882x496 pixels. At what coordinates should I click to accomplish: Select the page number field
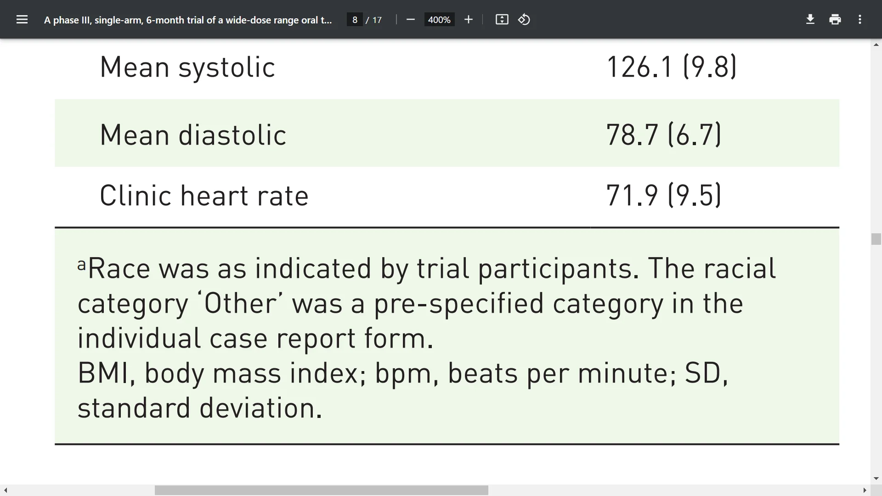coord(355,20)
